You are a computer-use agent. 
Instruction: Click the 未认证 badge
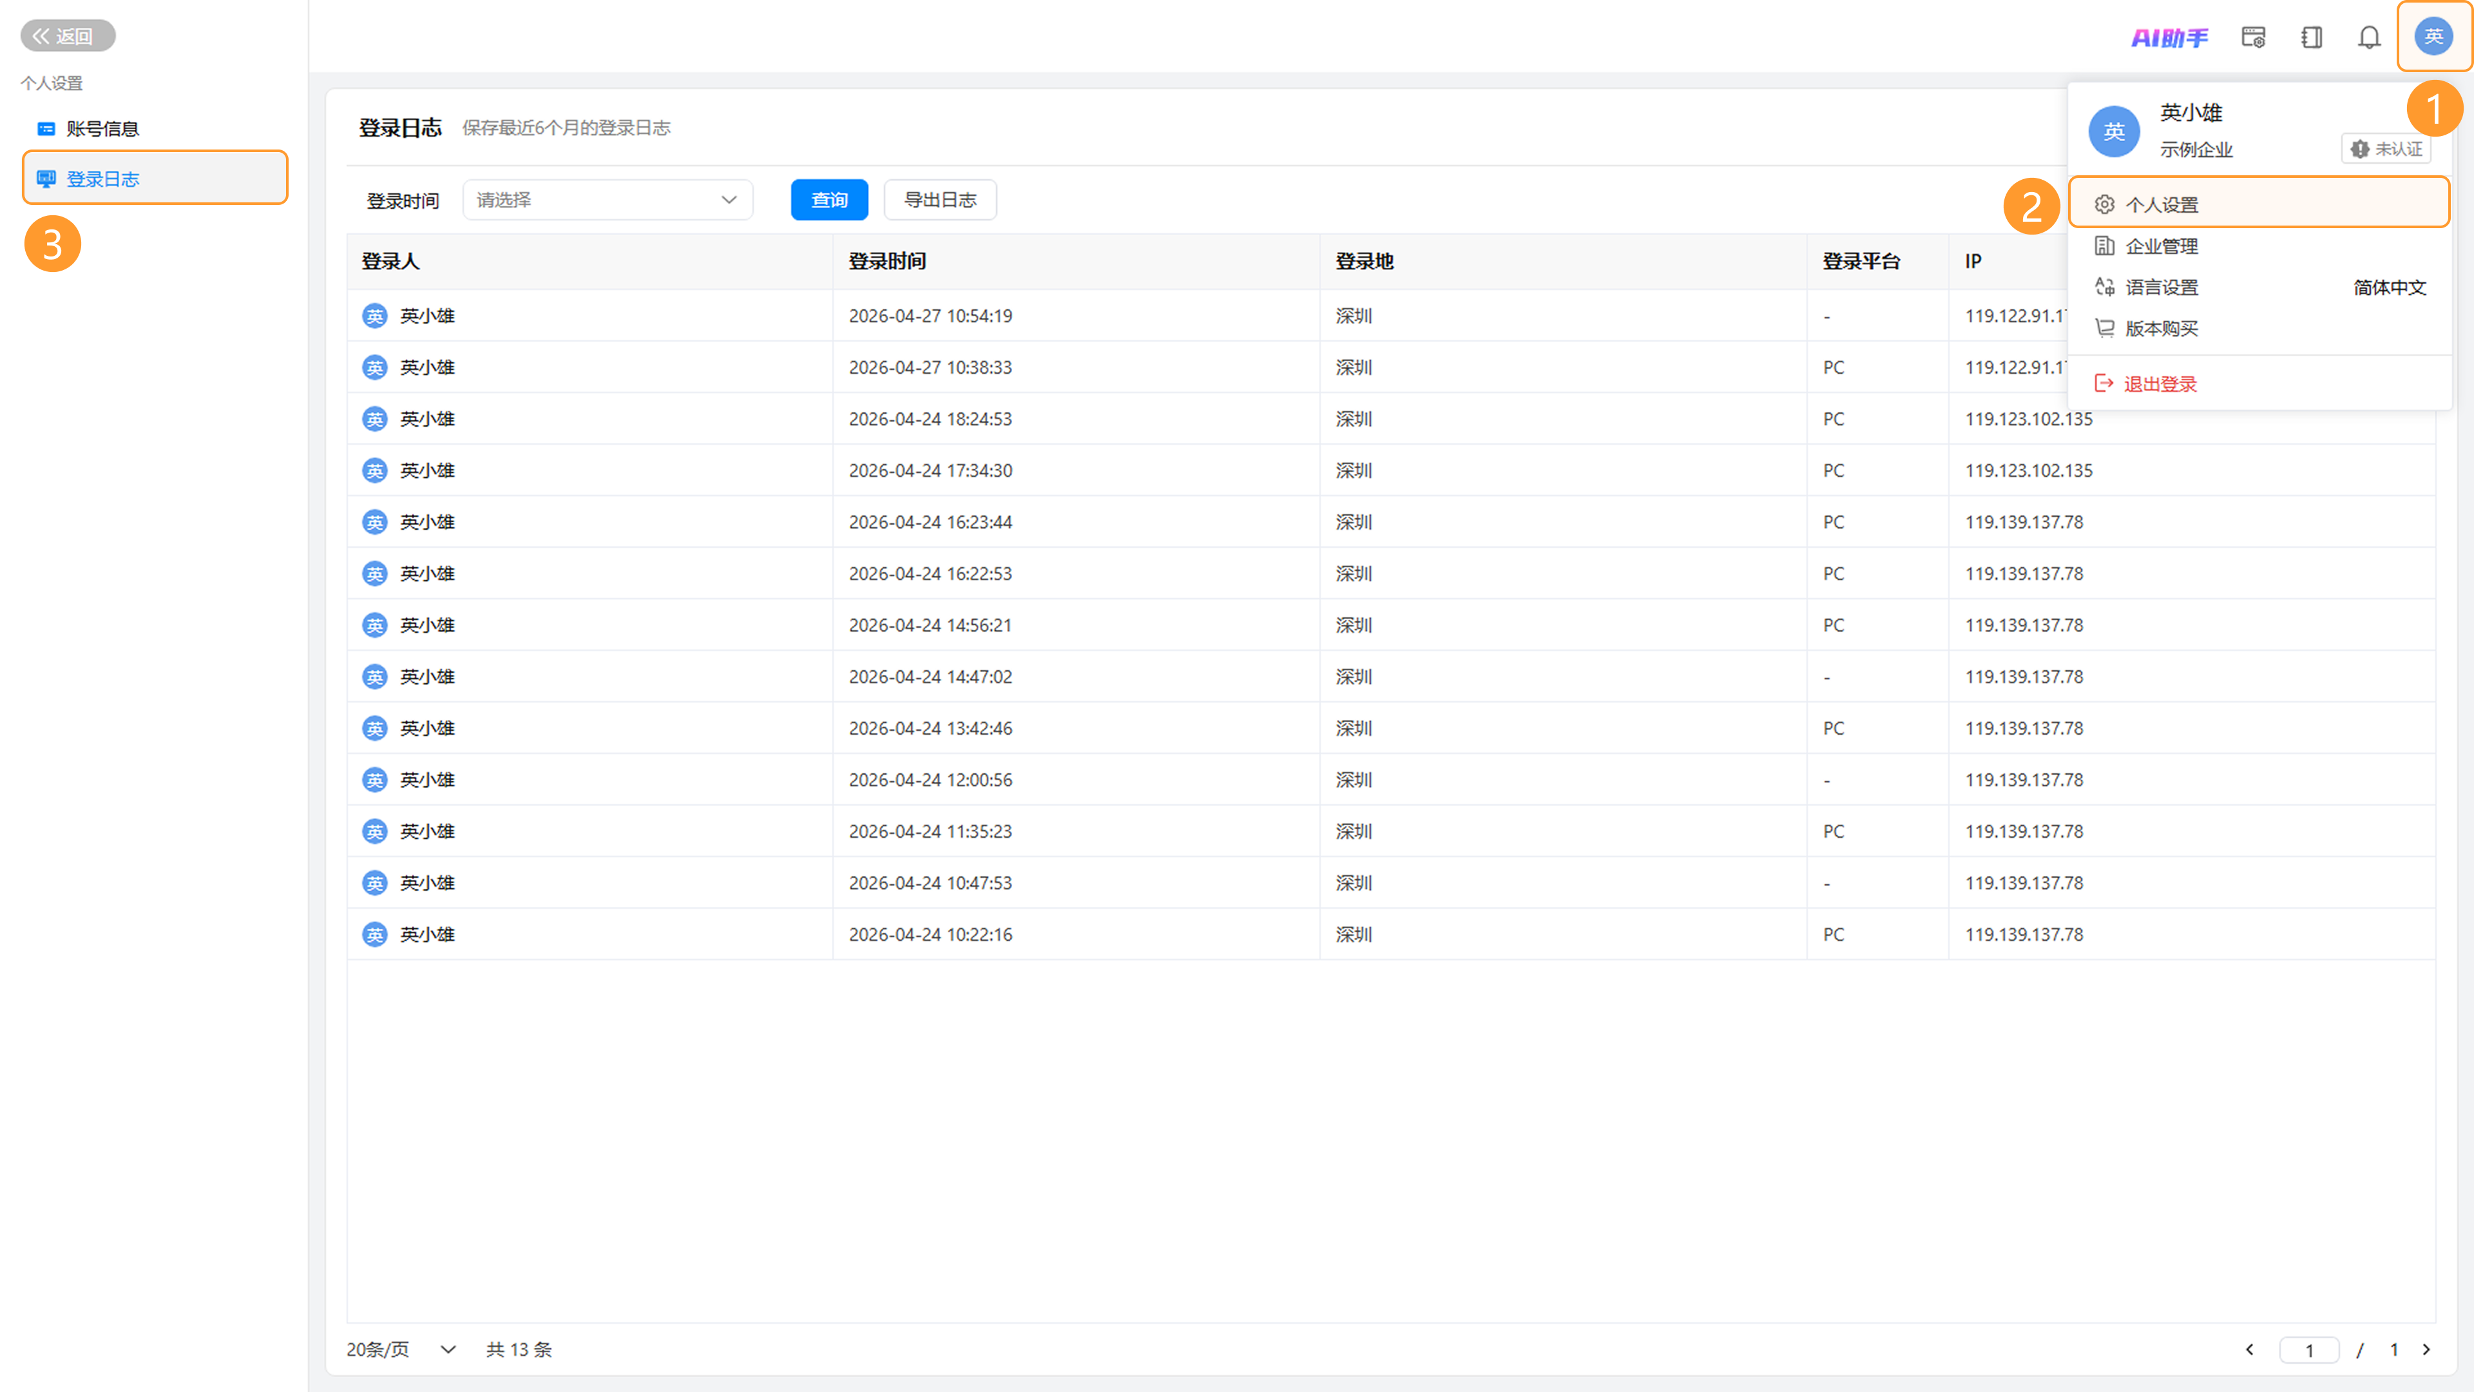[x=2386, y=149]
